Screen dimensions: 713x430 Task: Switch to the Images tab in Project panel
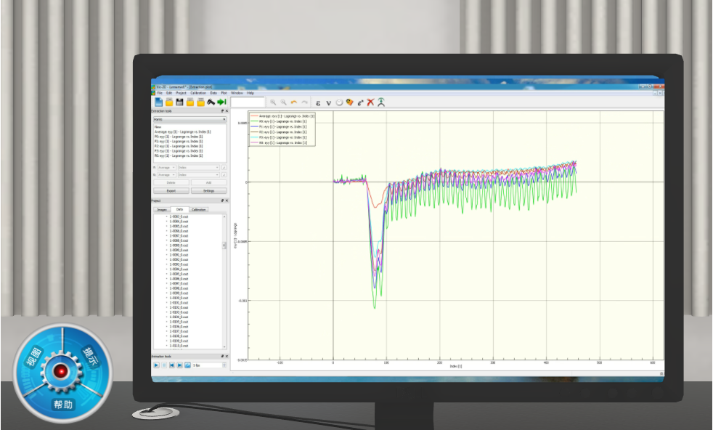(162, 209)
